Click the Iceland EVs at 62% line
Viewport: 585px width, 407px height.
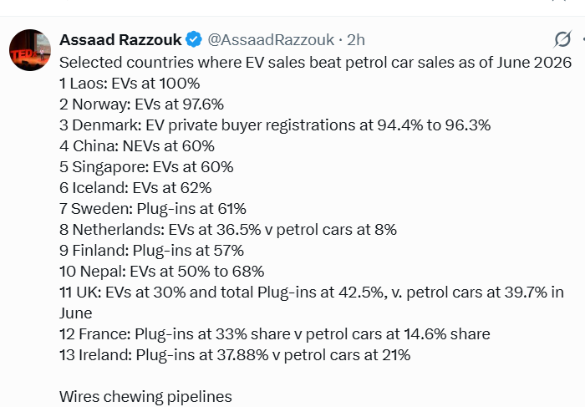click(x=135, y=188)
